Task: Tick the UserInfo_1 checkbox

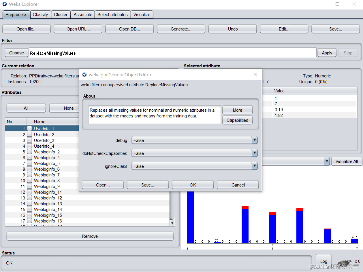Action: coord(29,129)
